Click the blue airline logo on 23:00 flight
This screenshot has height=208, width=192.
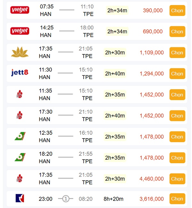[x=20, y=198]
